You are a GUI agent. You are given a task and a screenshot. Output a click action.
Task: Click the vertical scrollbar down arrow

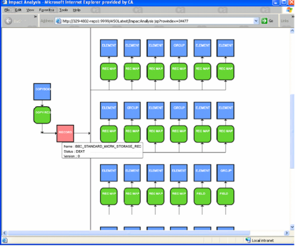coord(292,227)
